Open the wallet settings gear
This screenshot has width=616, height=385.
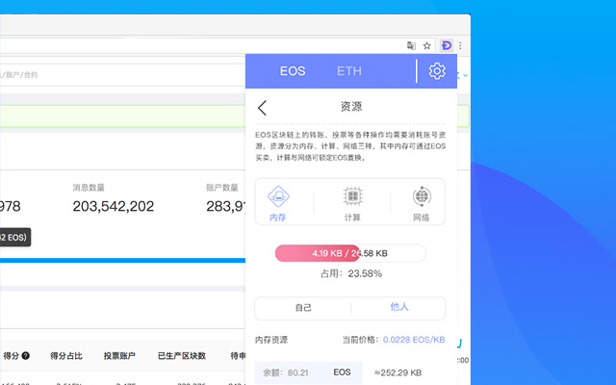click(437, 71)
